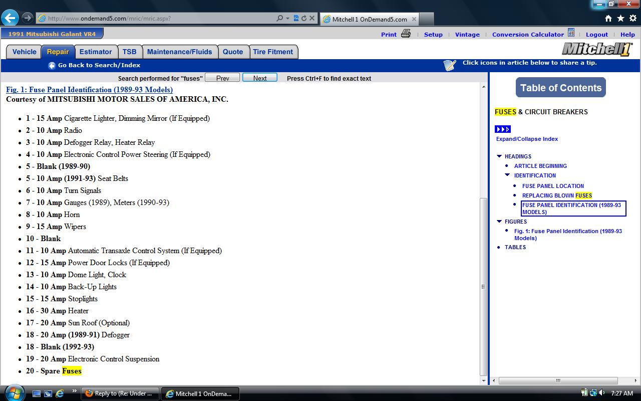The image size is (641, 401).
Task: Click the network connection tray icon
Action: 593,393
